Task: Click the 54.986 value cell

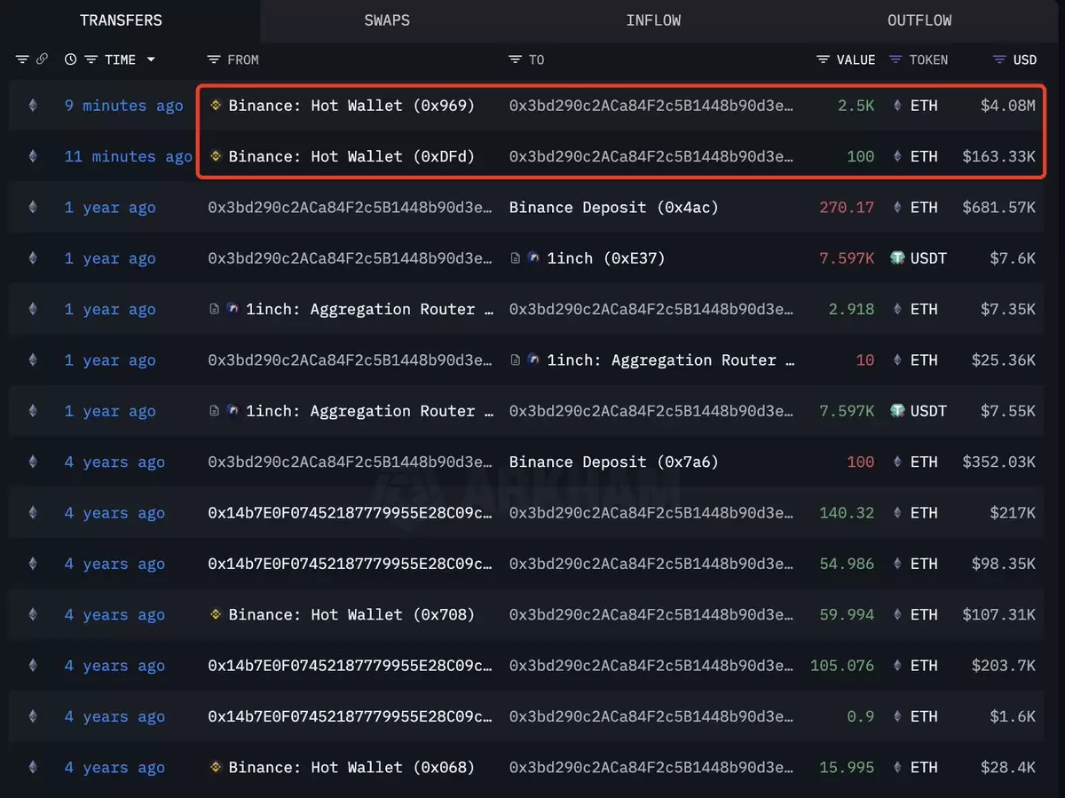Action: (x=847, y=564)
